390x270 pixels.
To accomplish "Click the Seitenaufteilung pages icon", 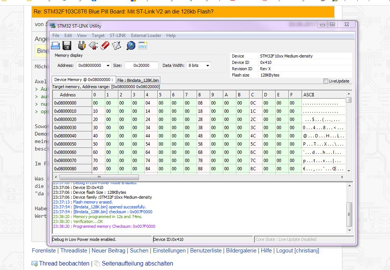I will 97,263.
